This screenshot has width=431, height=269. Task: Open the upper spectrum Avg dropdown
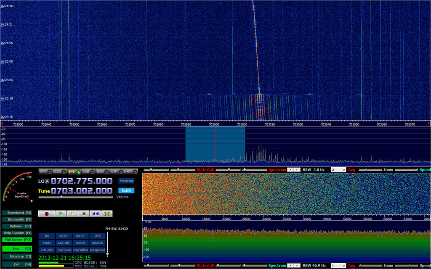[x=338, y=170]
